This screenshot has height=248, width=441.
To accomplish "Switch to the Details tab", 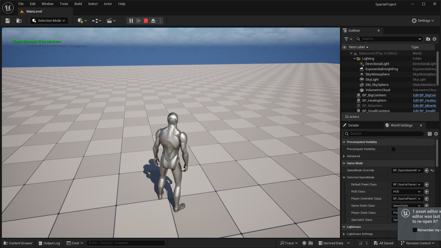I will click(353, 125).
